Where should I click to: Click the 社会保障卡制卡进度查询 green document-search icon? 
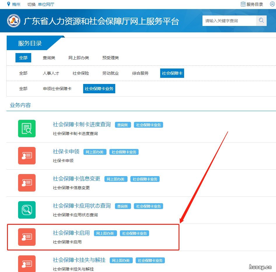pyautogui.click(x=27, y=128)
